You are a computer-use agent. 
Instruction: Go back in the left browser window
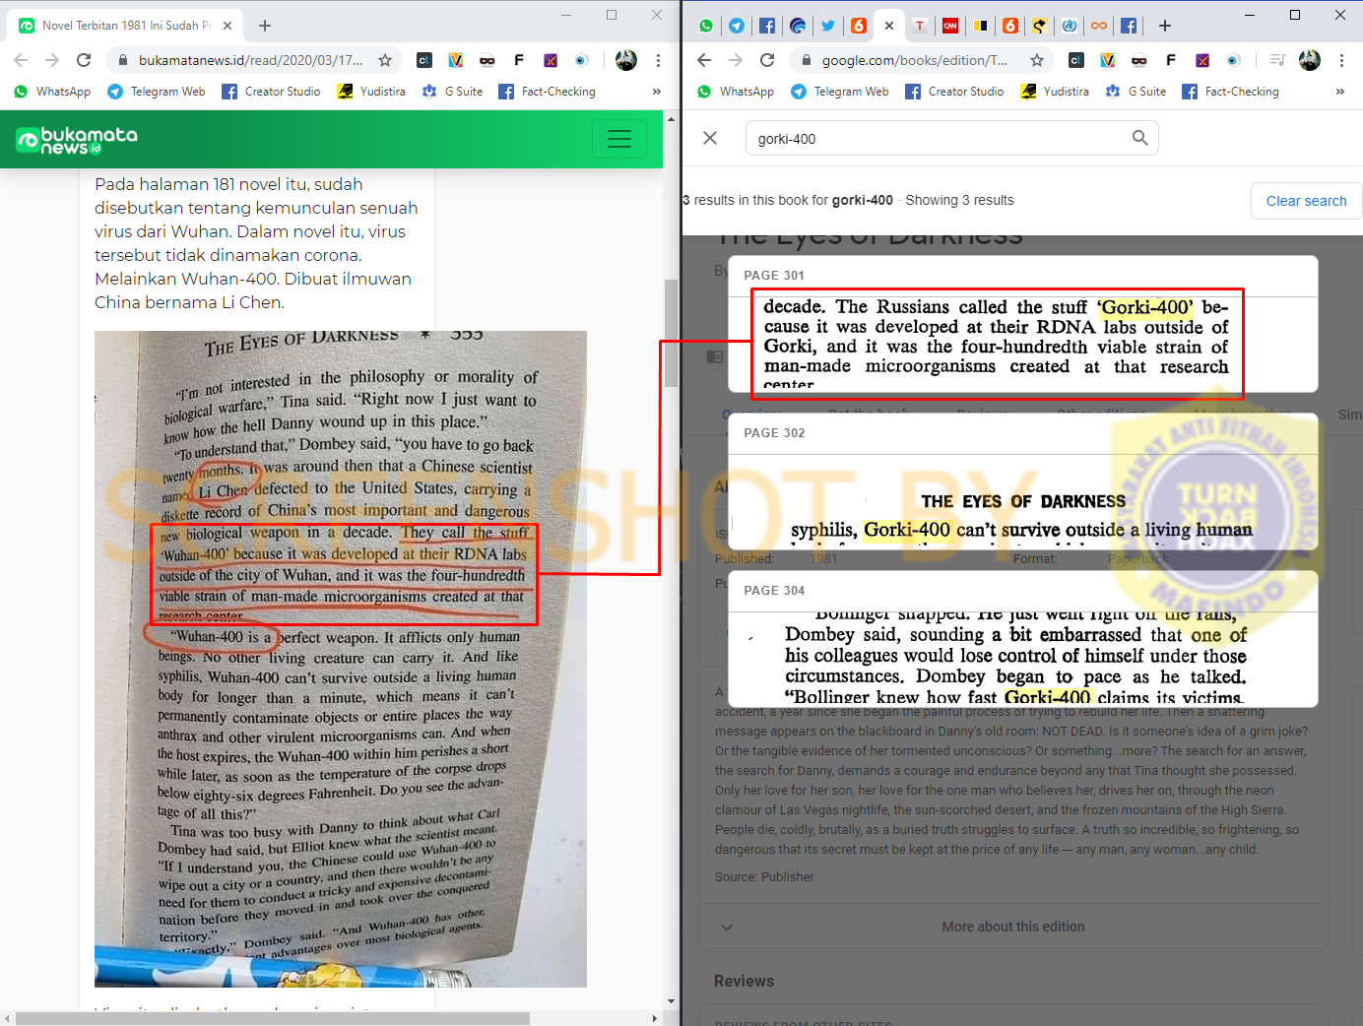coord(21,60)
